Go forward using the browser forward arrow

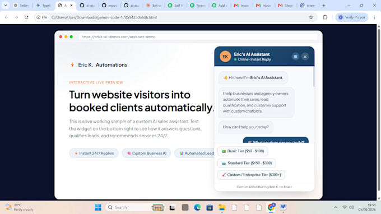pyautogui.click(x=16, y=17)
